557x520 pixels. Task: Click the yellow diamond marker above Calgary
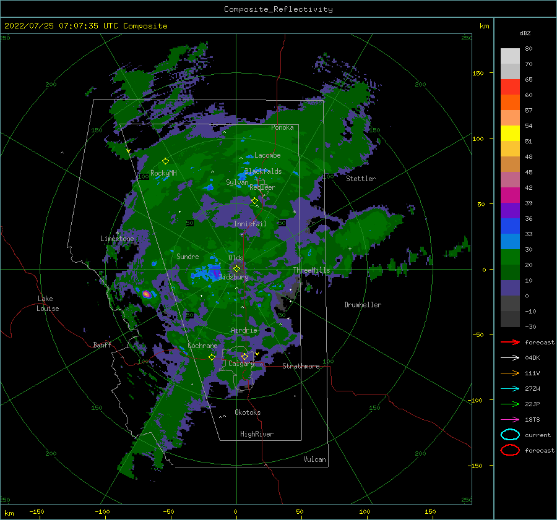[244, 356]
